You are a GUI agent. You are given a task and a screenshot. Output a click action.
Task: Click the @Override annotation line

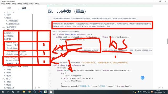pos(61,68)
